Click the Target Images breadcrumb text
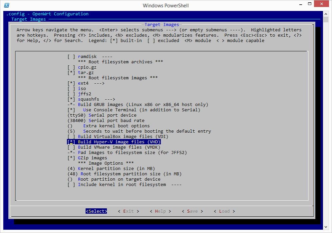332x233 pixels. point(29,19)
